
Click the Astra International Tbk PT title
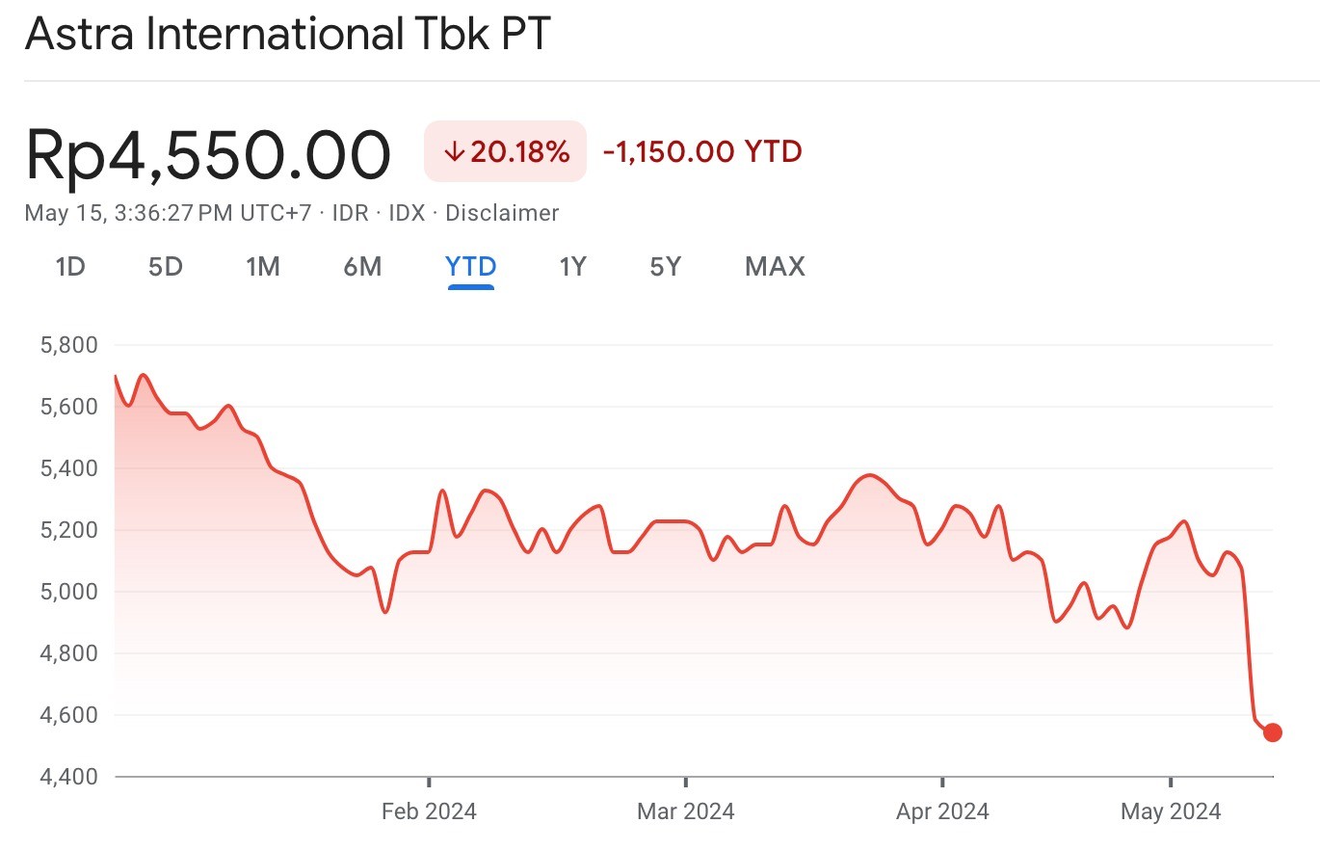click(288, 34)
